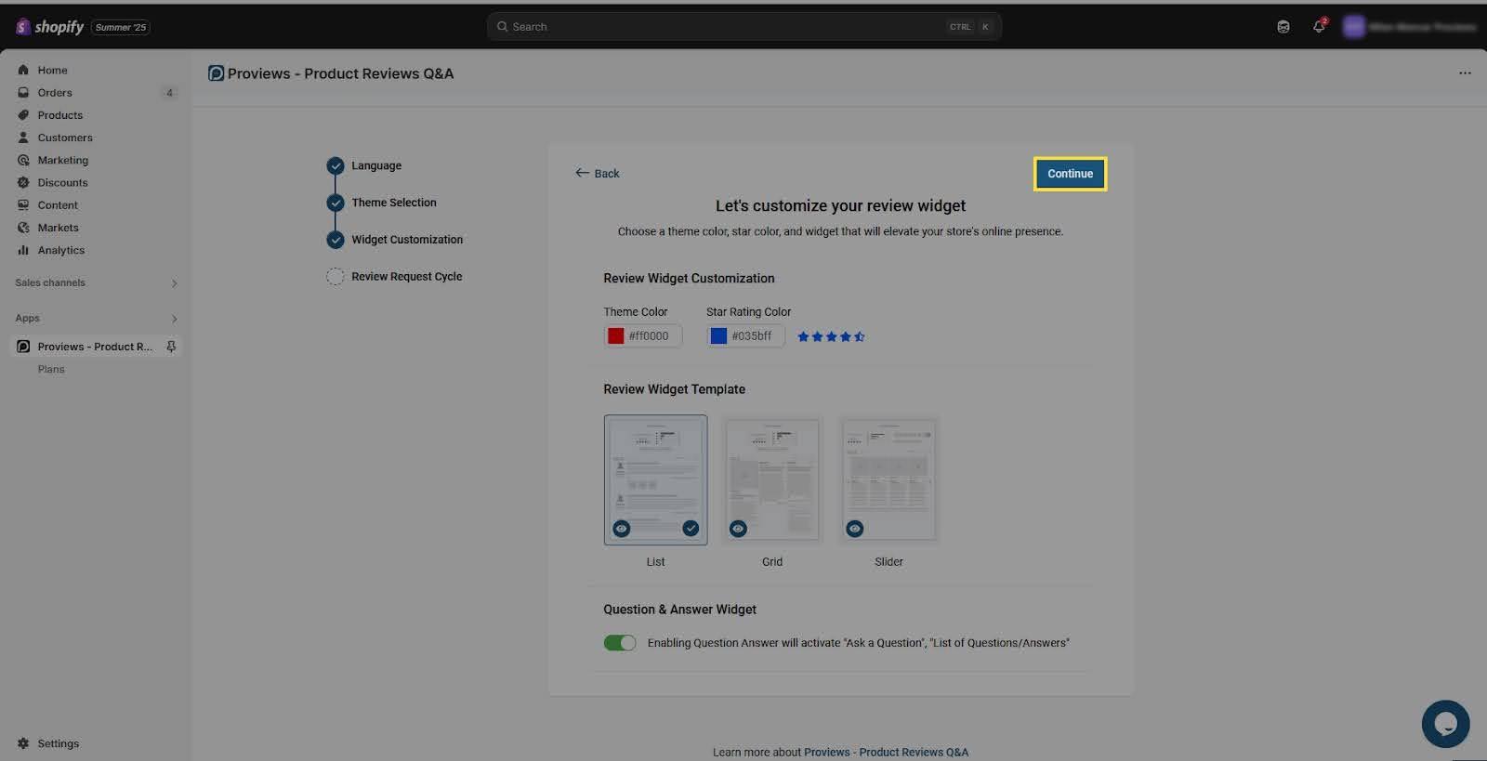Go to Products in sidebar
Image resolution: width=1487 pixels, height=761 pixels.
click(60, 115)
